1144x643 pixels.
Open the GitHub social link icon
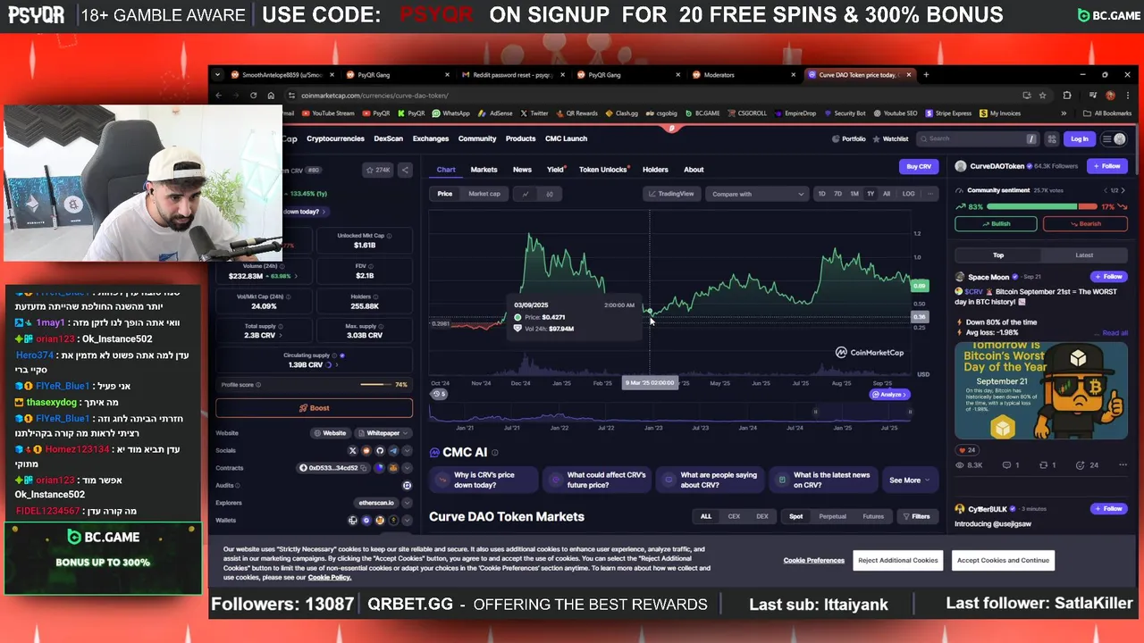(x=380, y=450)
